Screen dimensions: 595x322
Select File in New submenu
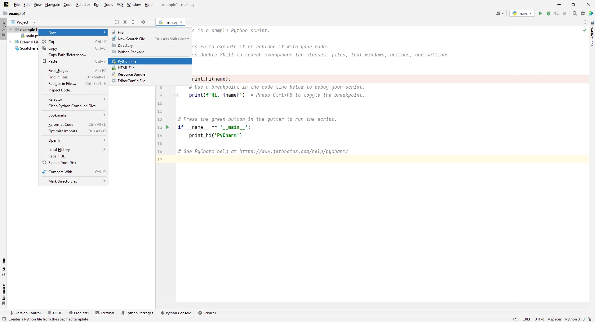click(150, 33)
